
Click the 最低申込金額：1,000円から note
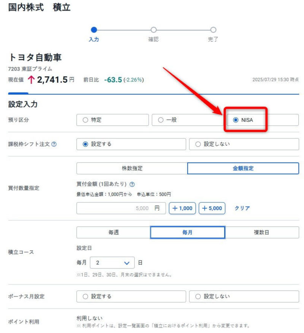pyautogui.click(x=104, y=194)
